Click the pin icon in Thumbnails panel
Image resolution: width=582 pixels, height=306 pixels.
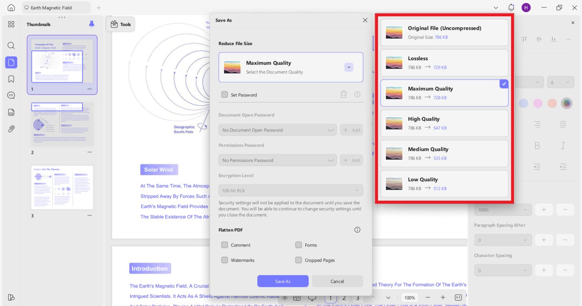pos(92,24)
